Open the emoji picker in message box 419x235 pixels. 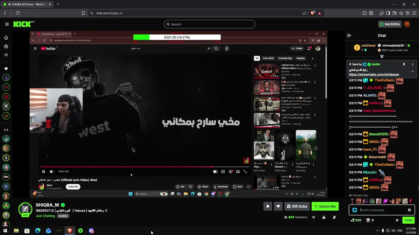[409, 210]
